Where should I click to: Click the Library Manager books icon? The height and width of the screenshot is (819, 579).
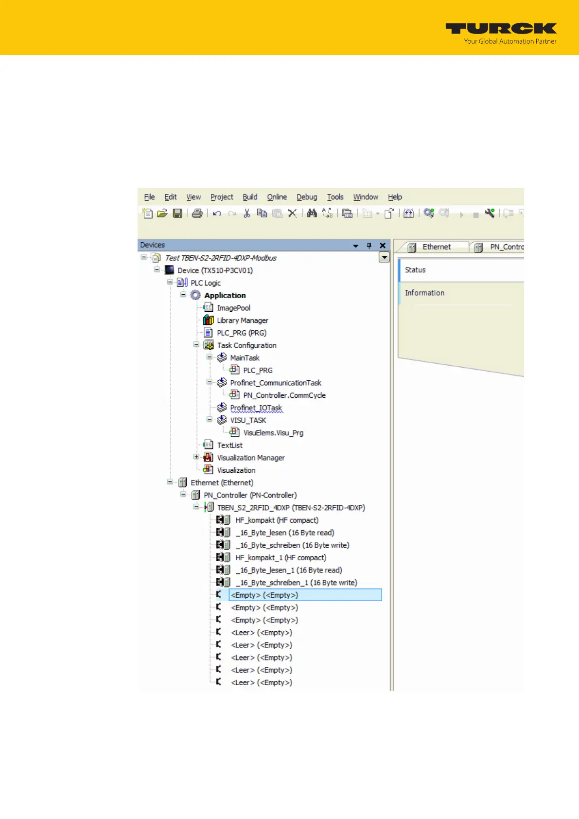[x=209, y=320]
